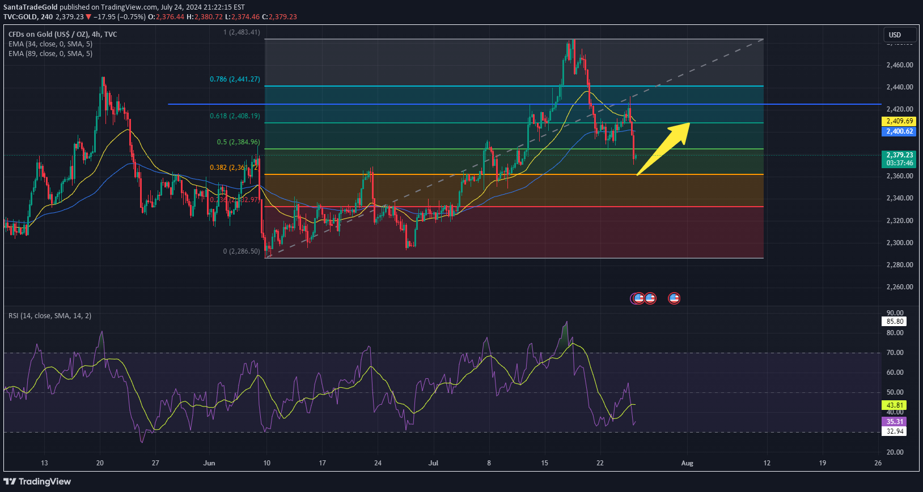Viewport: 923px width, 492px height.
Task: Click the 2,340.00 price axis label
Action: (900, 198)
